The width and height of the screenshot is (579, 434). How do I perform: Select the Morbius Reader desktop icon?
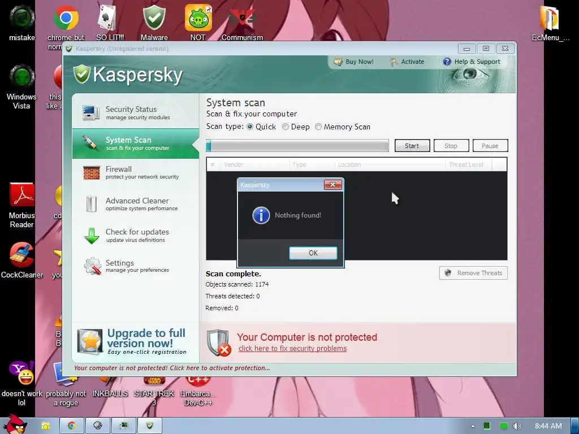point(22,206)
